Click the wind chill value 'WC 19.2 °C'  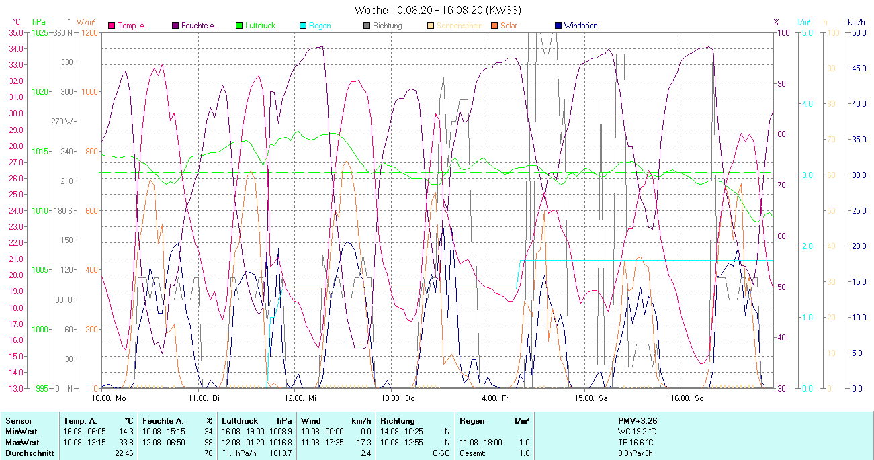(637, 432)
